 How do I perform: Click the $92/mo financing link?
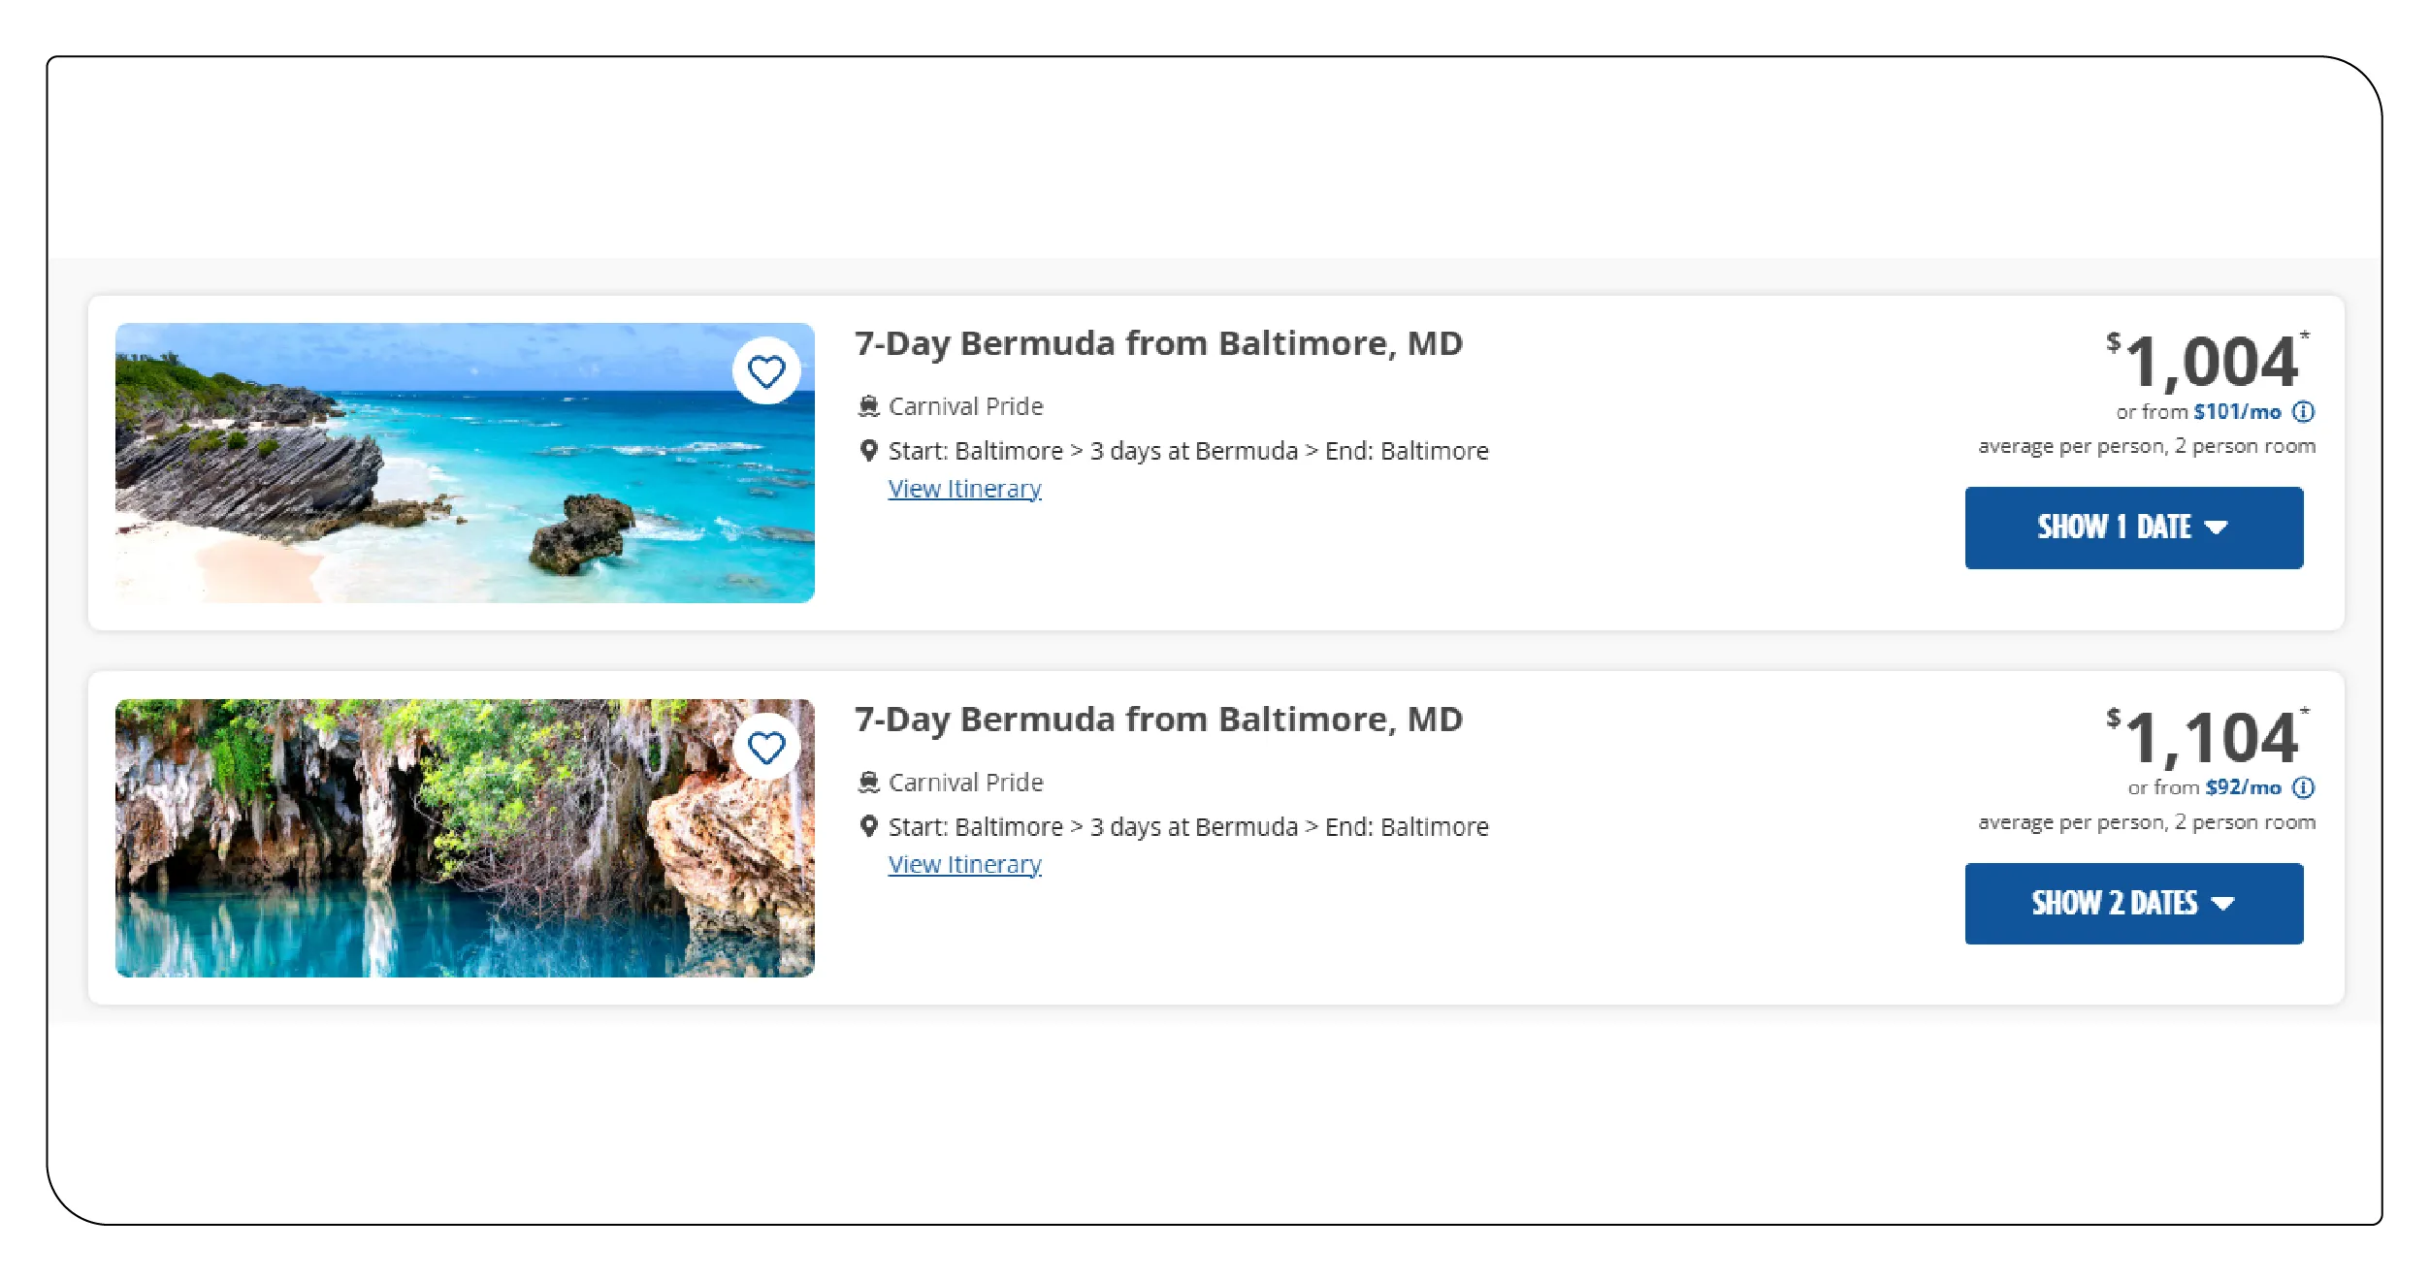[2243, 787]
